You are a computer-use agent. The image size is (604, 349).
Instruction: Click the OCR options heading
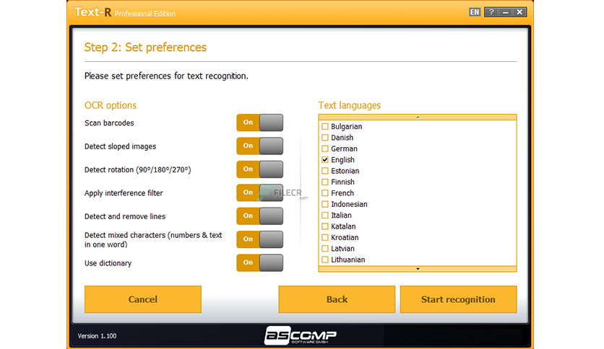111,105
